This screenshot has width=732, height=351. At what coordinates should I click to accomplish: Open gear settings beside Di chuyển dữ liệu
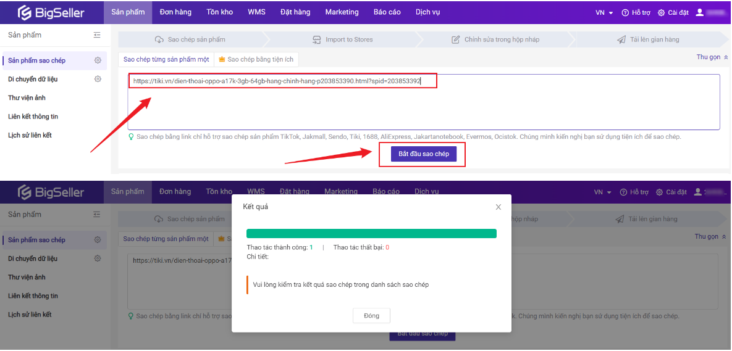tap(98, 79)
